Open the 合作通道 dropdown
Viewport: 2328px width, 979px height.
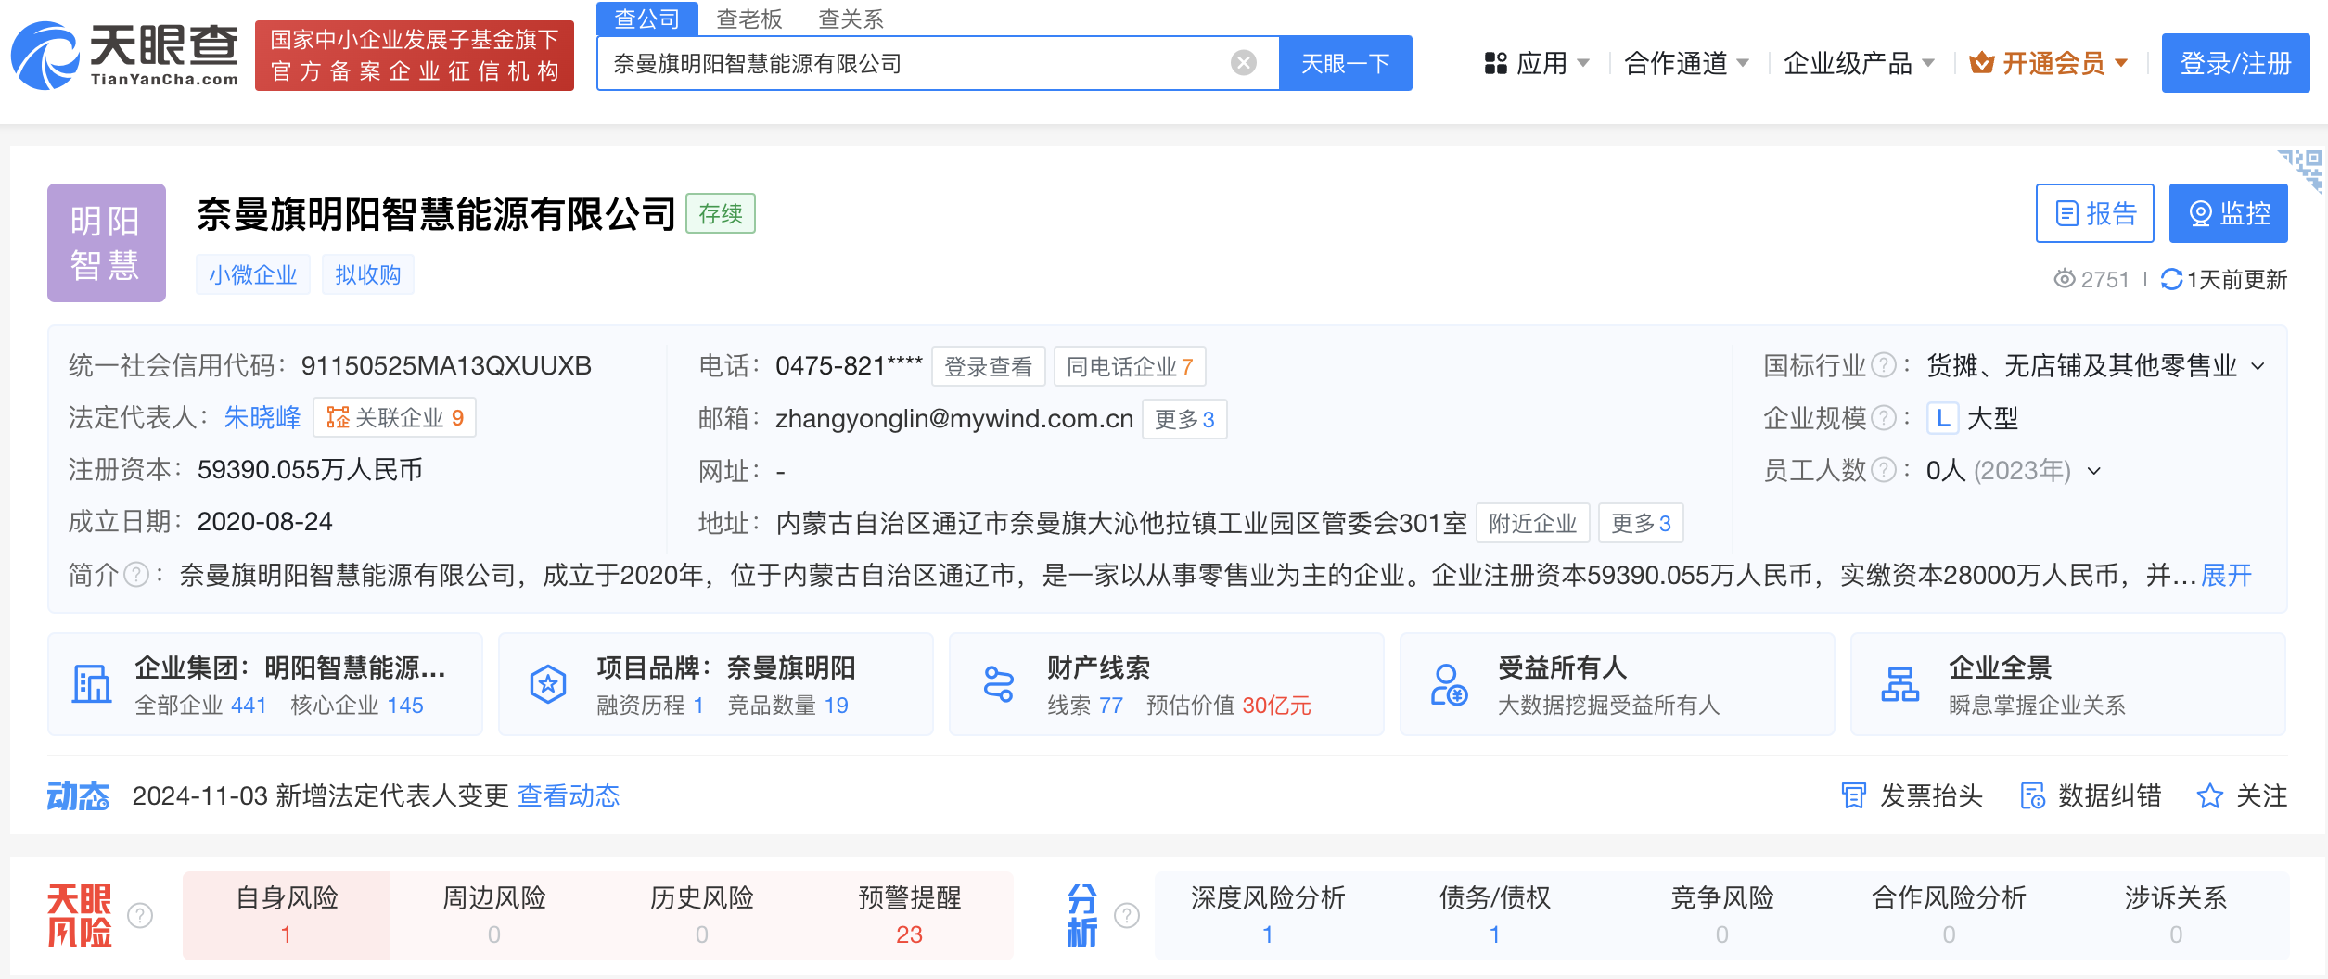point(1686,63)
